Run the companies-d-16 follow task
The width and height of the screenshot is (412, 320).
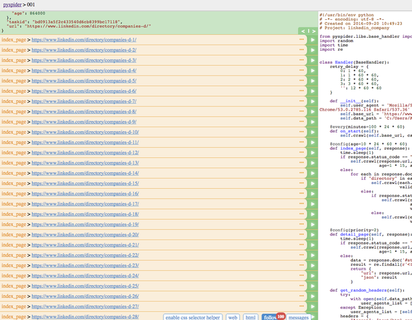[x=312, y=194]
